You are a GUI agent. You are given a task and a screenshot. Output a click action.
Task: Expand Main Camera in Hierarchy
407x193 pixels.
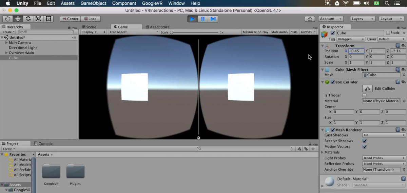[6, 43]
